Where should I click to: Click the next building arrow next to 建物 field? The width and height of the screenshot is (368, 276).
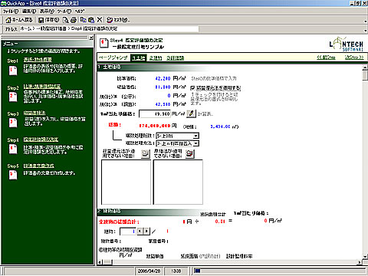[x=146, y=232]
